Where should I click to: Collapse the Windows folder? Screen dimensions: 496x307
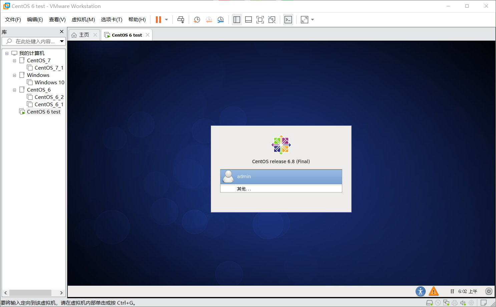coord(14,75)
